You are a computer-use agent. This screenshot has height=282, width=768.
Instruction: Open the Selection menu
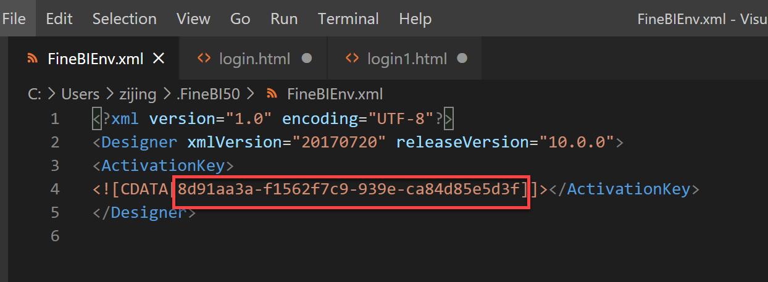click(x=124, y=19)
